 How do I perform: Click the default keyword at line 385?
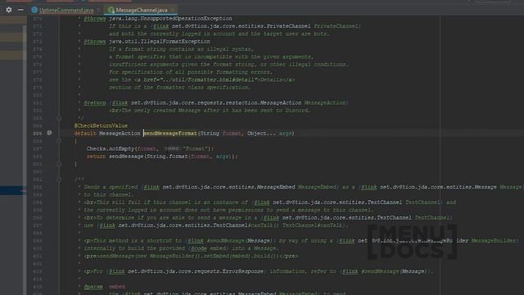(85, 134)
